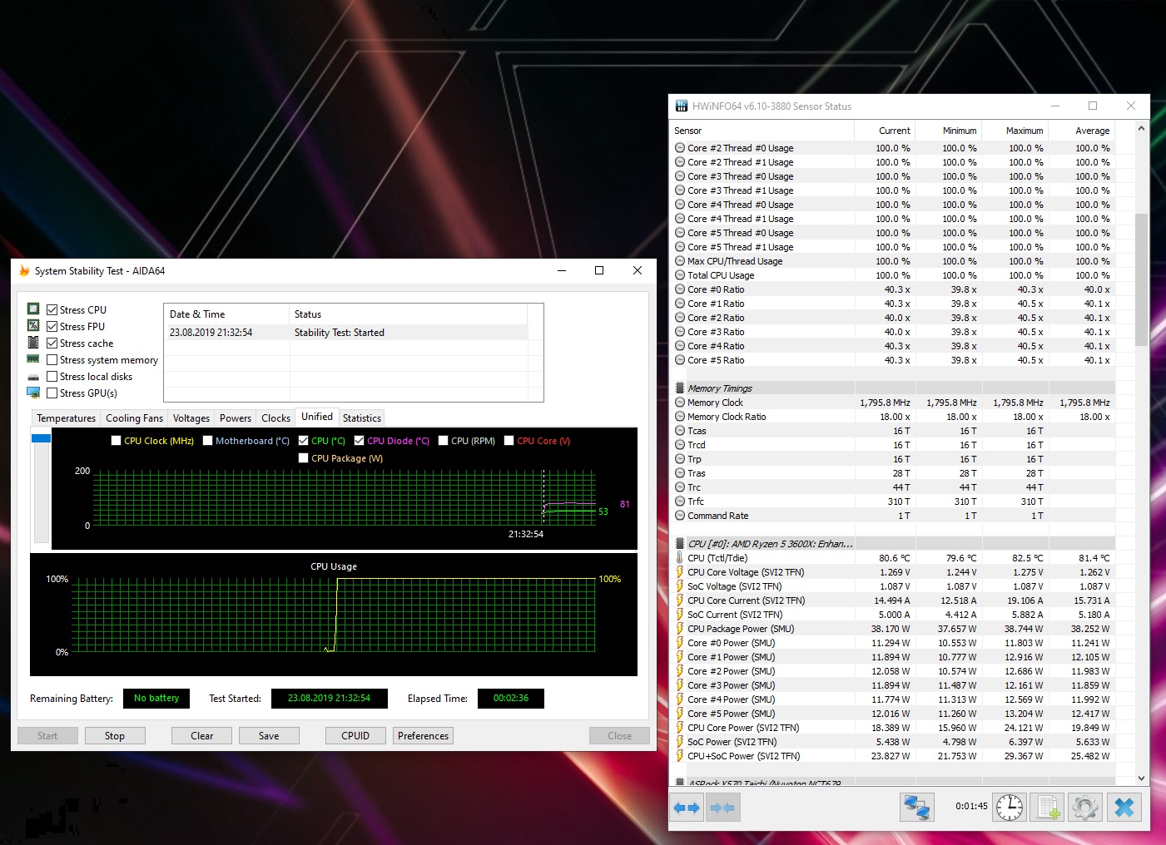
Task: Enable CPU Core (V) graph checkbox
Action: [509, 441]
